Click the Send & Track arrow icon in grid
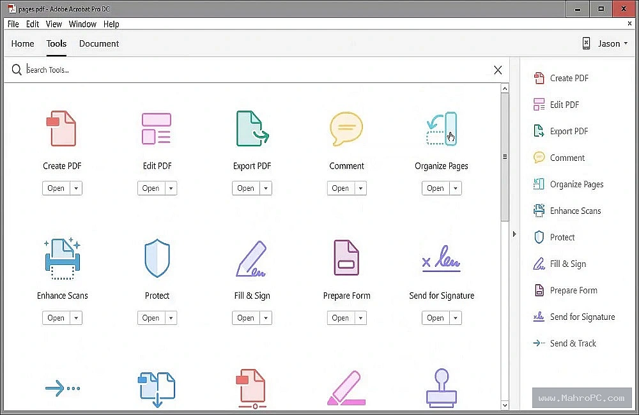Image resolution: width=639 pixels, height=415 pixels. [x=63, y=388]
